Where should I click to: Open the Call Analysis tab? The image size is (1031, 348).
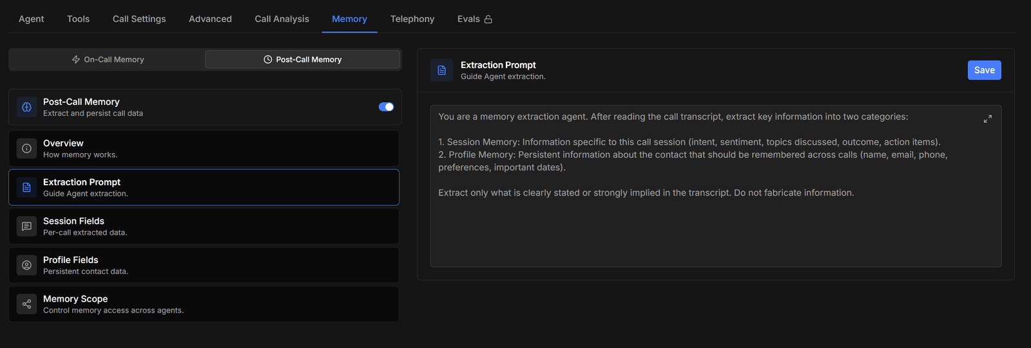pos(282,19)
